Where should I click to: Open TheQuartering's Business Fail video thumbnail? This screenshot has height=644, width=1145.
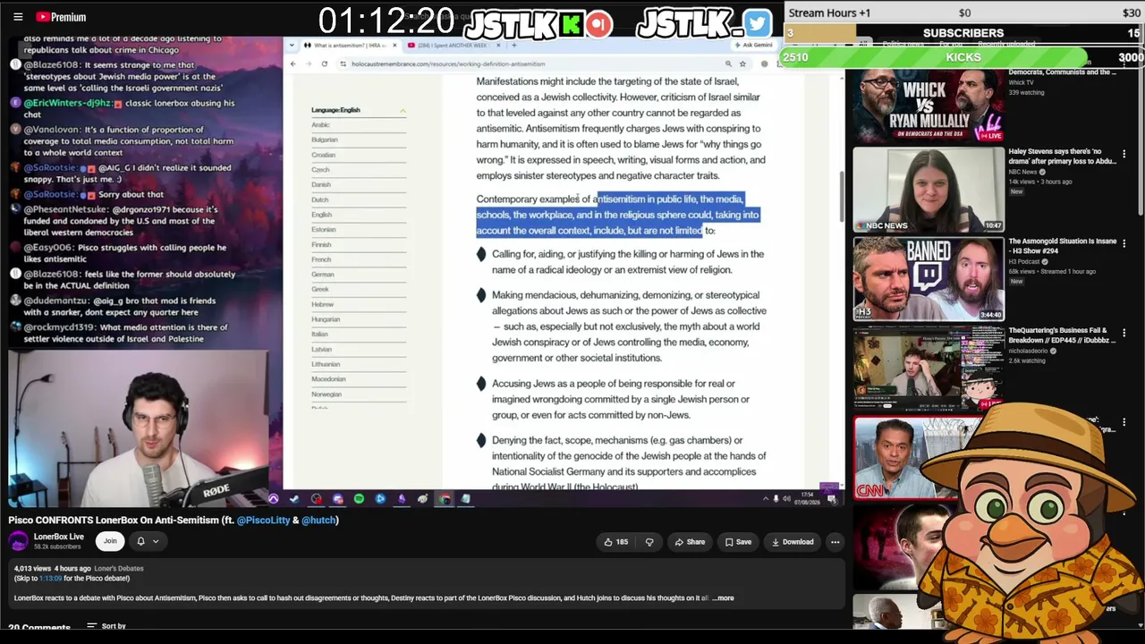coord(928,369)
